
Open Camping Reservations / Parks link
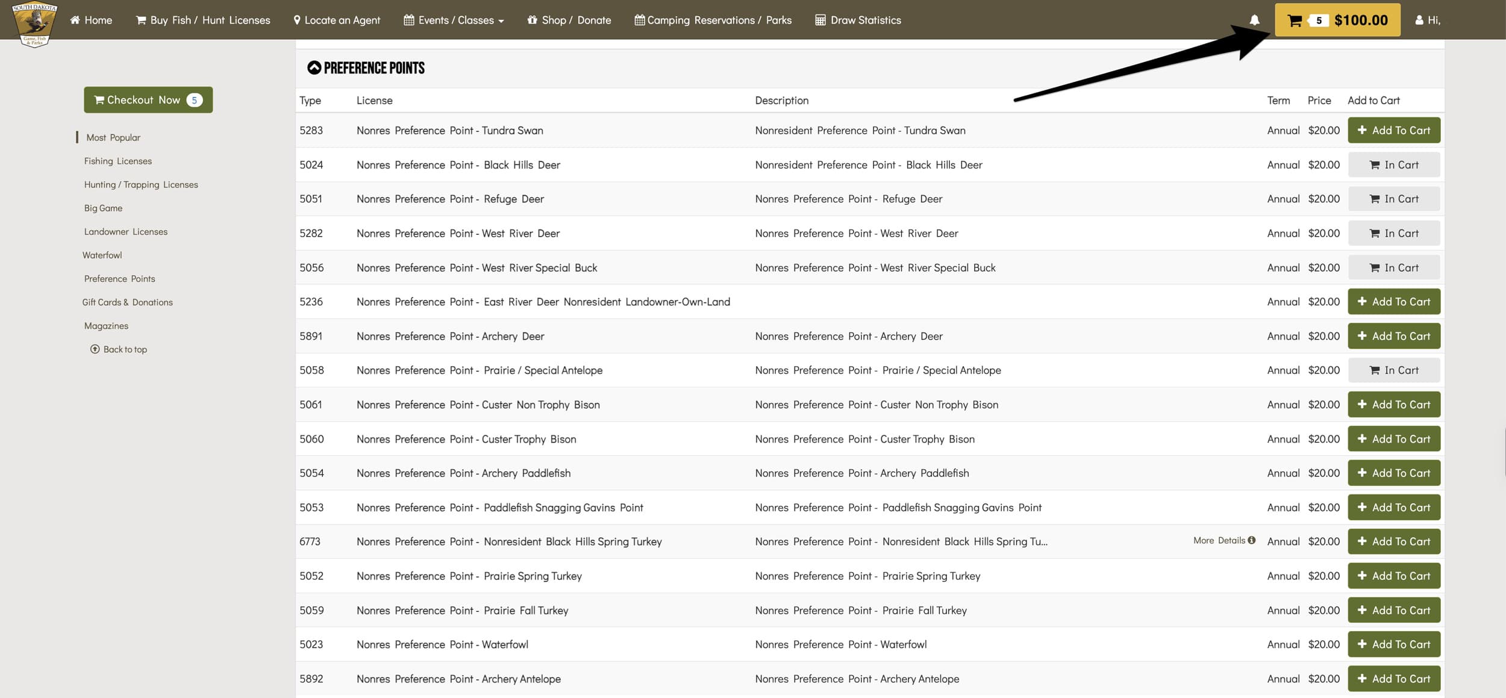coord(713,20)
